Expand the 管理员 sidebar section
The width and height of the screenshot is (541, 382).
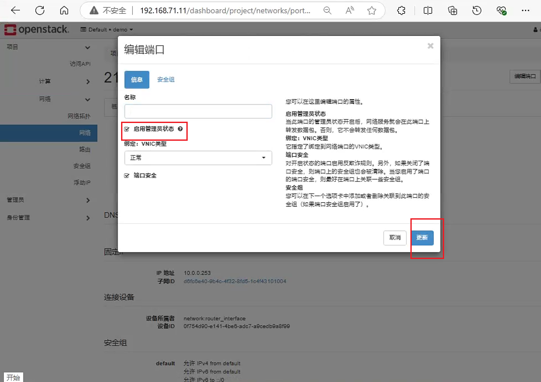click(x=48, y=200)
